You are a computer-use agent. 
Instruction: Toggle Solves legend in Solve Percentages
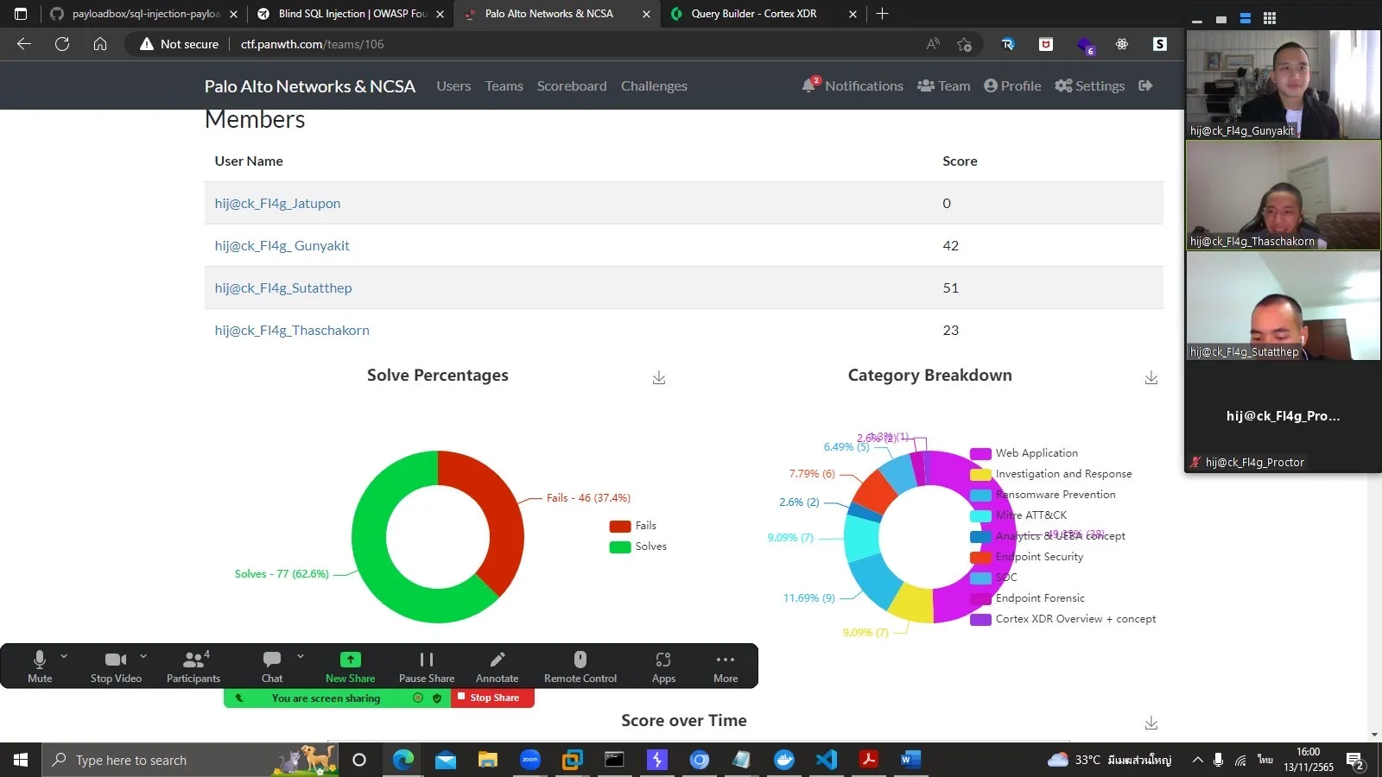[638, 546]
